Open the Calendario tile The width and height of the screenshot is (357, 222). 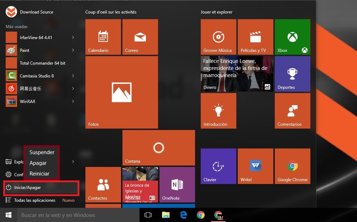(x=103, y=37)
